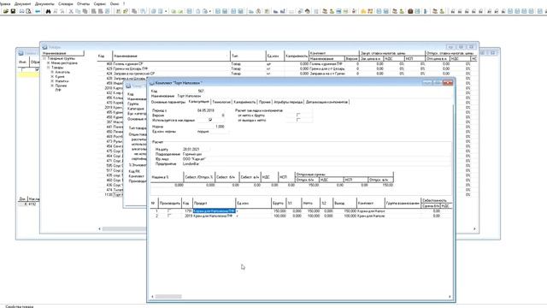Click Калорийность header in Товары window

(297, 56)
